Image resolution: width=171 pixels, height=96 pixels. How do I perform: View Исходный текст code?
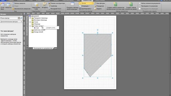55,9
